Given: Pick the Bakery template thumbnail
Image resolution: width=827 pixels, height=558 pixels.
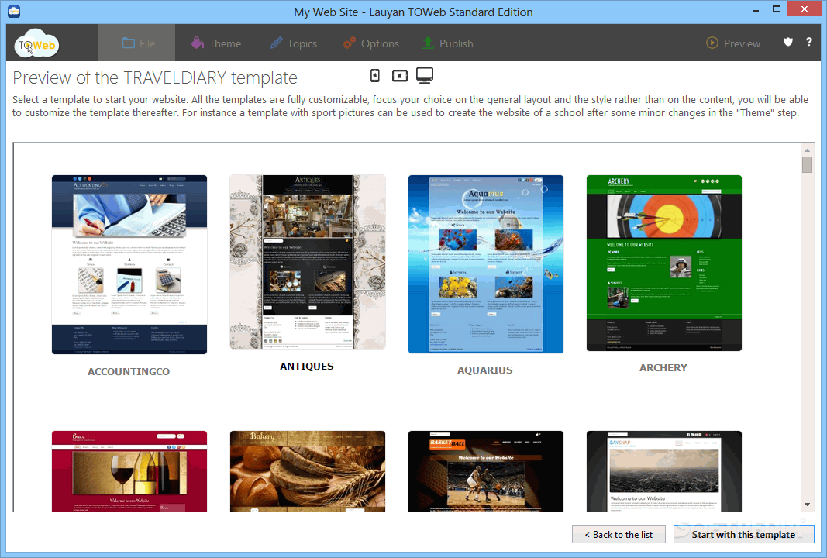Looking at the screenshot, I should click(308, 471).
